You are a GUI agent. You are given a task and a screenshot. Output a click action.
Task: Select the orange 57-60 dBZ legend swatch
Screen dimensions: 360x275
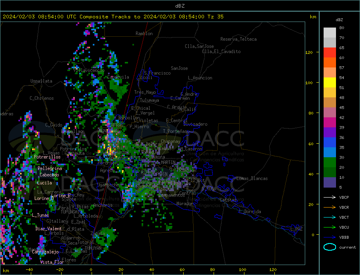(330, 63)
